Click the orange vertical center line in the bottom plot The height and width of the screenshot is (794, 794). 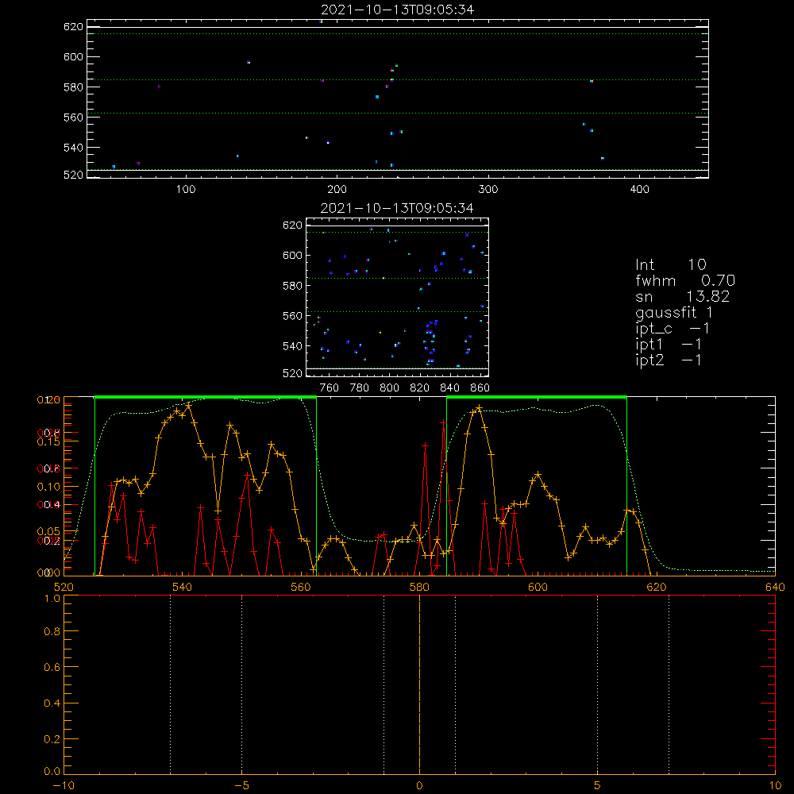click(419, 684)
